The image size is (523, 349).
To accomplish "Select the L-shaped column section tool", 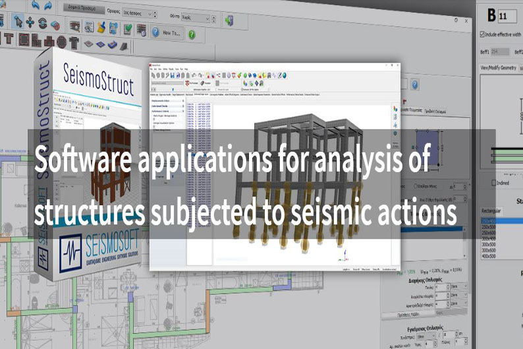I will pos(36,41).
